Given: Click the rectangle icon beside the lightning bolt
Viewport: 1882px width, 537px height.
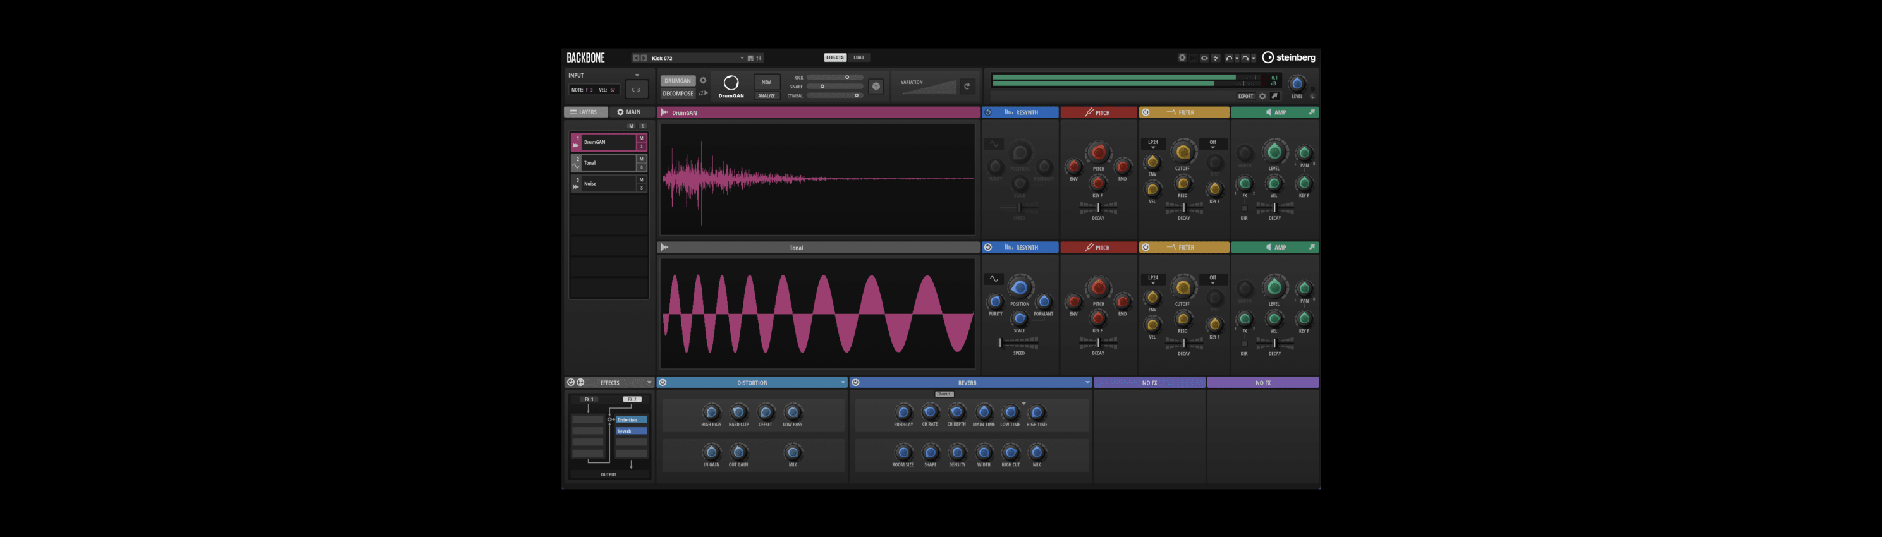Looking at the screenshot, I should (x=1205, y=57).
